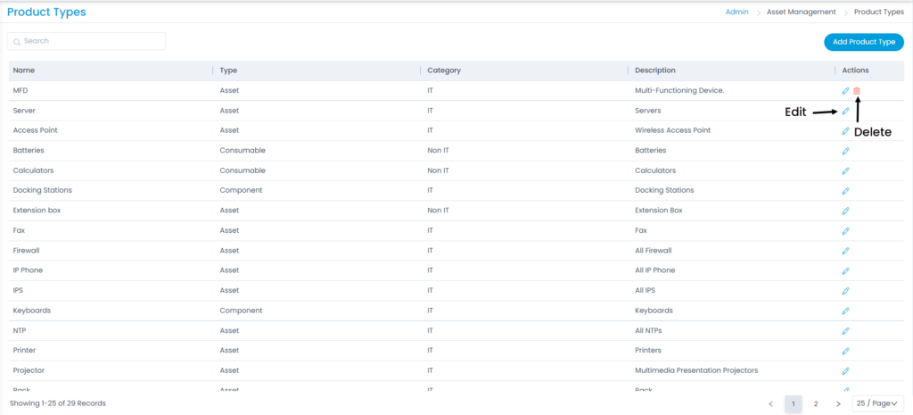Image resolution: width=913 pixels, height=415 pixels.
Task: Select the Projector name cell
Action: point(29,370)
